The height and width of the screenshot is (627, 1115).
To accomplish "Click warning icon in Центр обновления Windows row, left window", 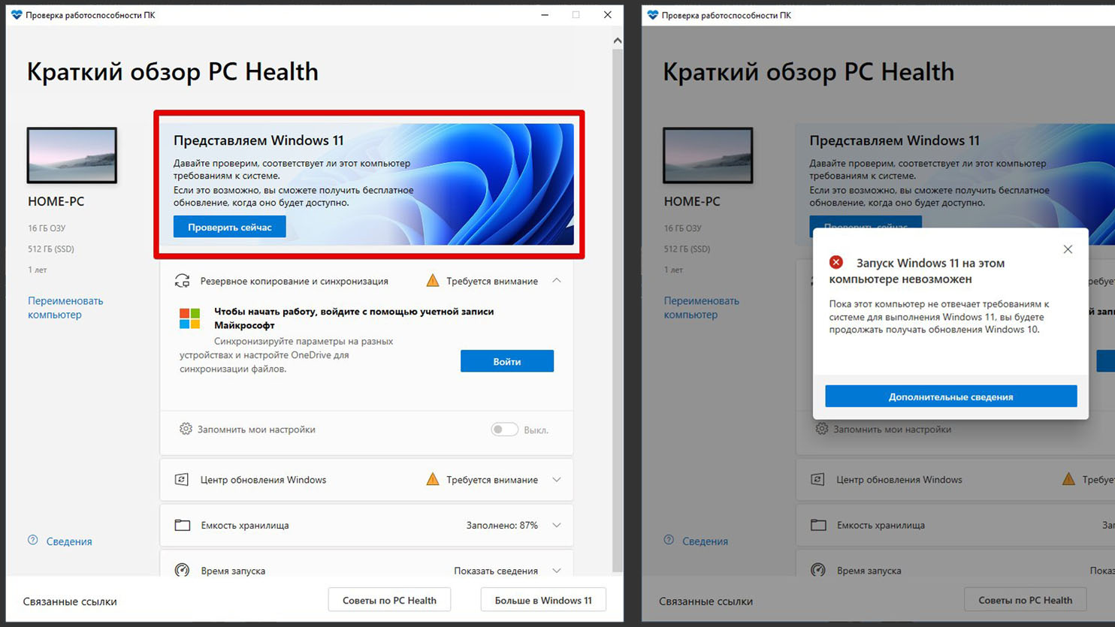I will (433, 479).
